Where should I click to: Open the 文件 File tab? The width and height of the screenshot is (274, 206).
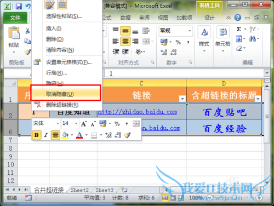(x=15, y=18)
